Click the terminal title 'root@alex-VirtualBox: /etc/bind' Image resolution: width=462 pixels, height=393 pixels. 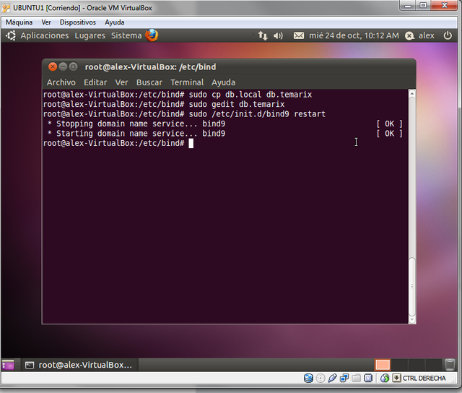click(150, 67)
